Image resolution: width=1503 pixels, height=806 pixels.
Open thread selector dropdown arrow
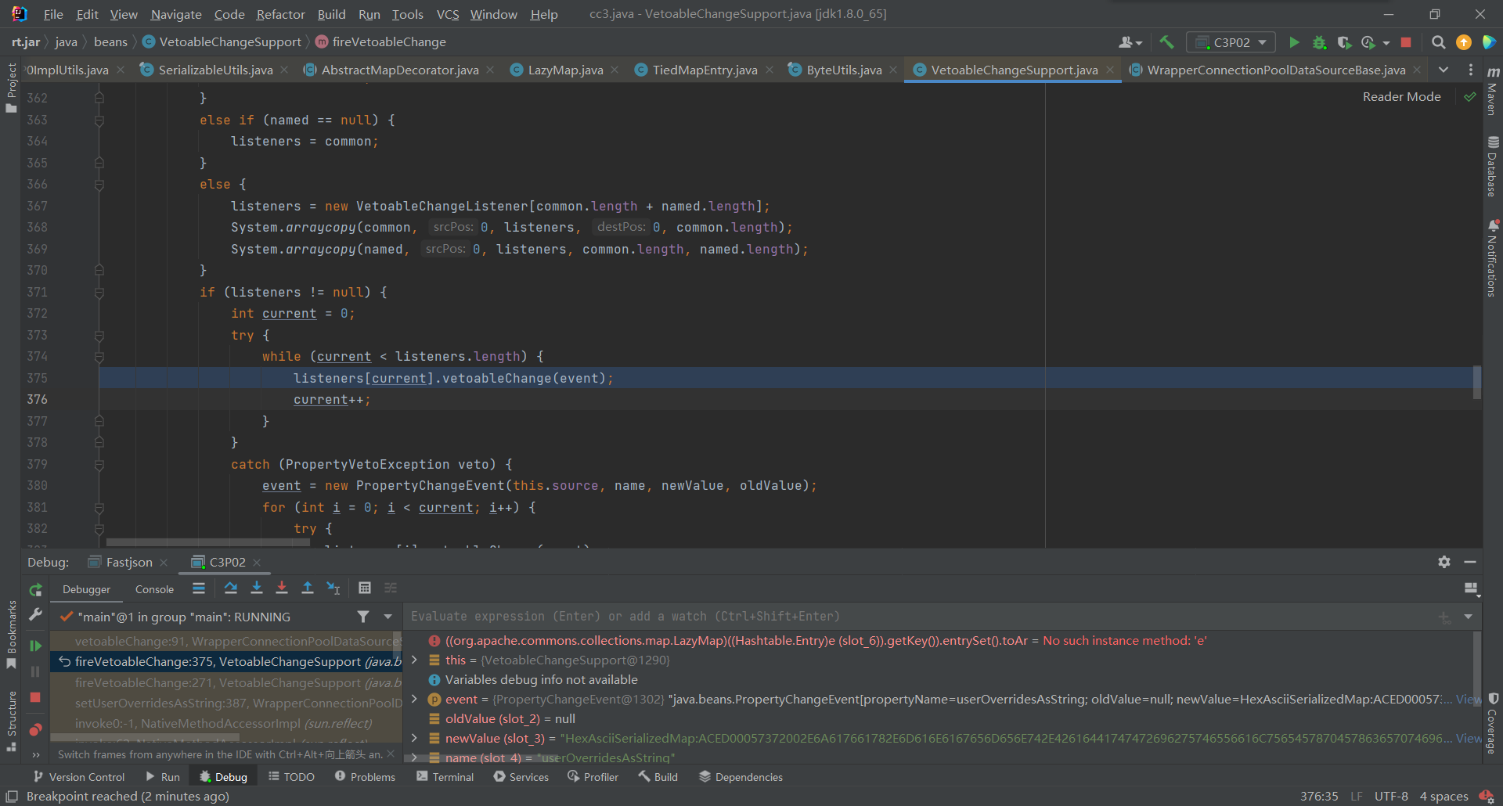click(x=387, y=617)
